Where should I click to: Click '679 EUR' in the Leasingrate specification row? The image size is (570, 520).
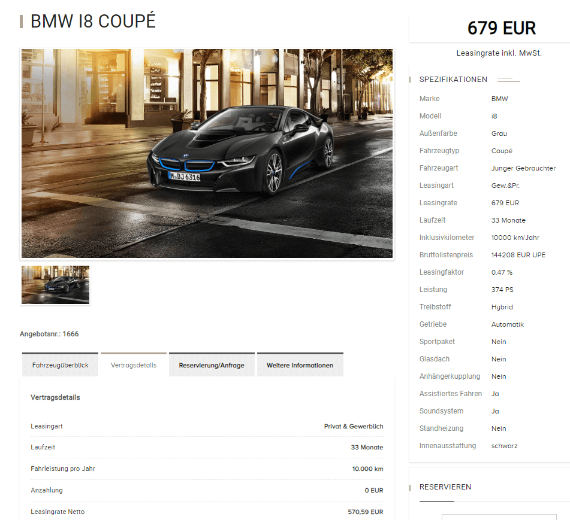tap(505, 203)
